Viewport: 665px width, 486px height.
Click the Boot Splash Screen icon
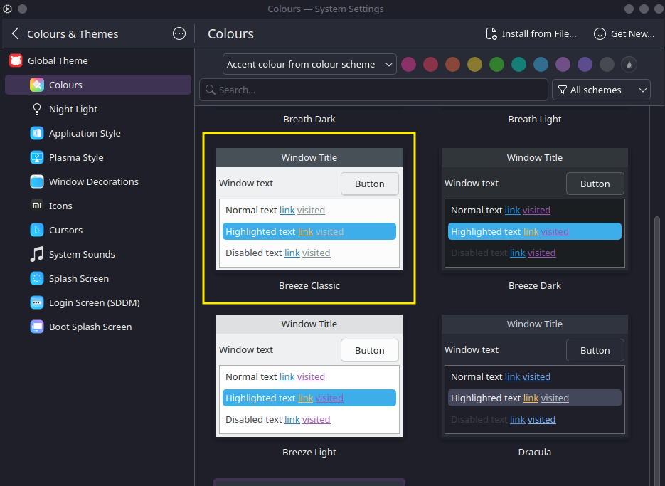pyautogui.click(x=37, y=327)
